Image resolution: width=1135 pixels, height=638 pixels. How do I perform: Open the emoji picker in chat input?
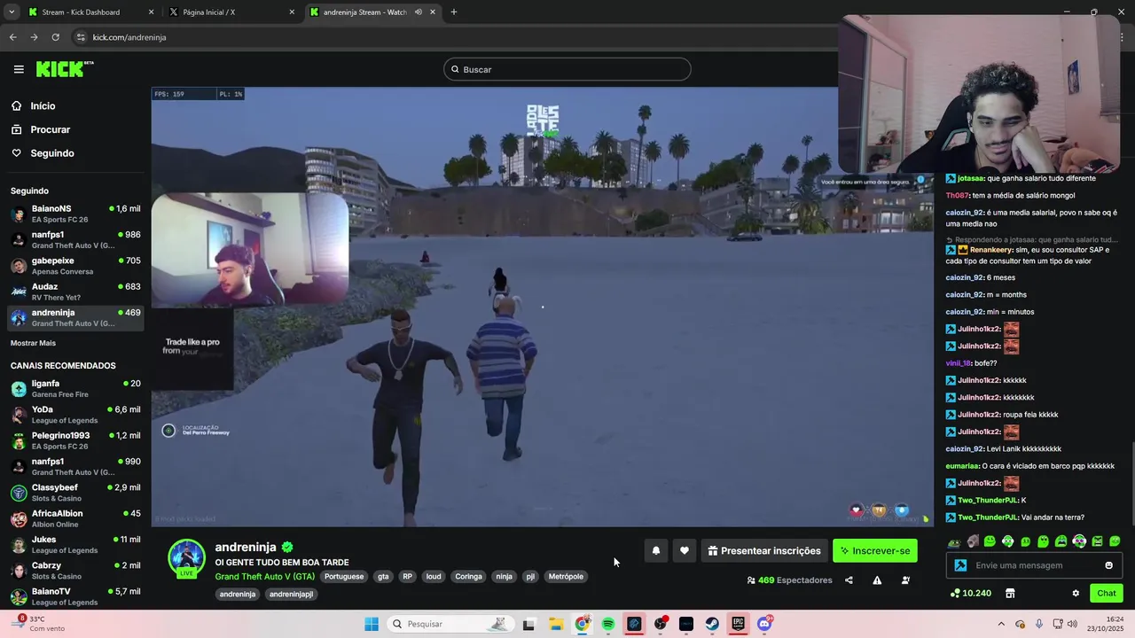click(1108, 565)
